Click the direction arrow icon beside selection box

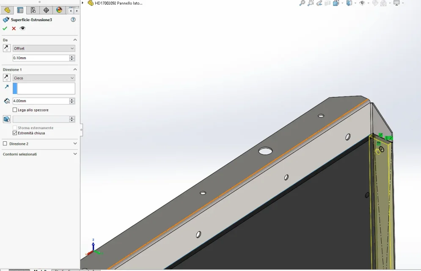7,86
